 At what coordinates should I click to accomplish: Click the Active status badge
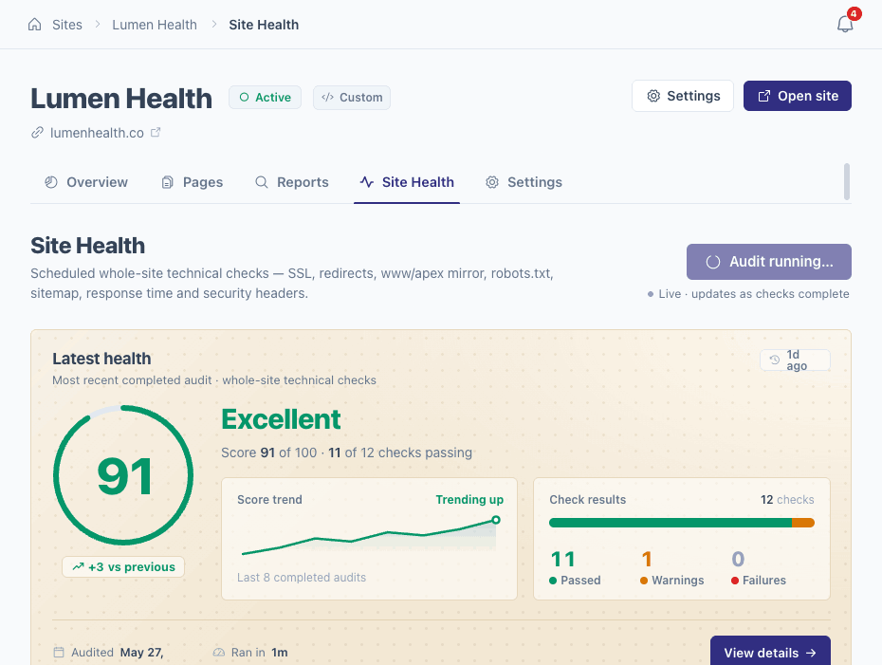[x=265, y=98]
